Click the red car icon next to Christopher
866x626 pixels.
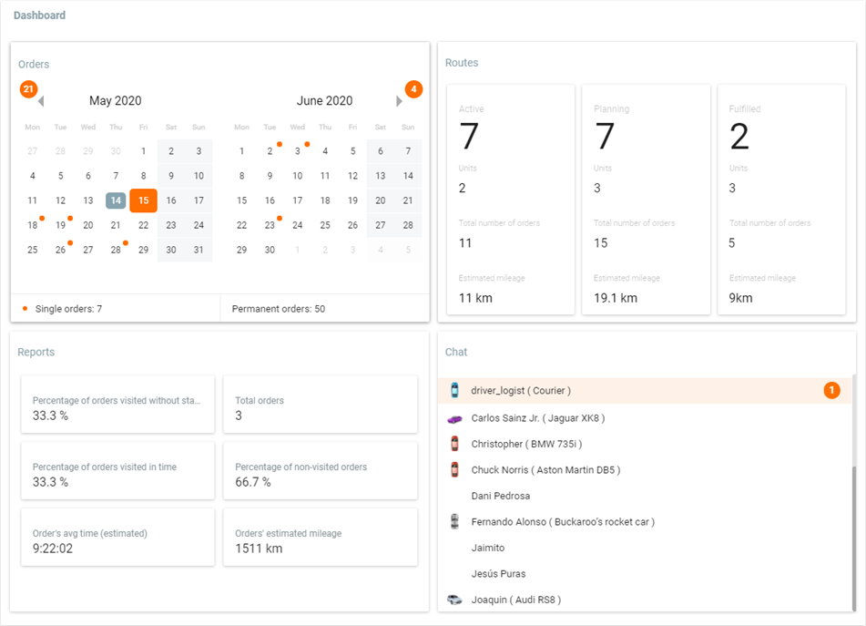tap(454, 444)
